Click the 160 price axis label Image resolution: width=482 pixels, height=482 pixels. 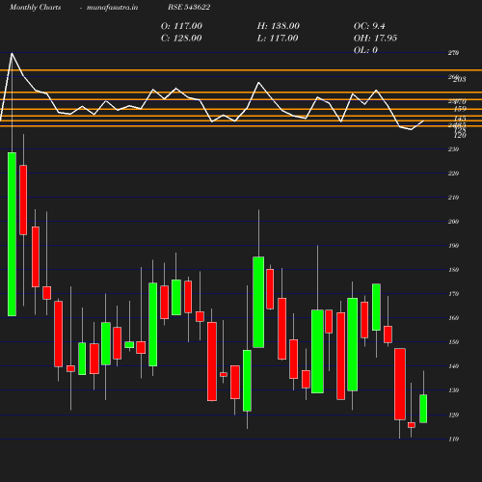point(453,318)
